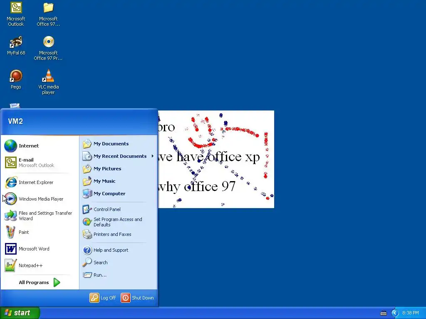426x319 pixels.
Task: Click the My Computer label
Action: click(109, 194)
